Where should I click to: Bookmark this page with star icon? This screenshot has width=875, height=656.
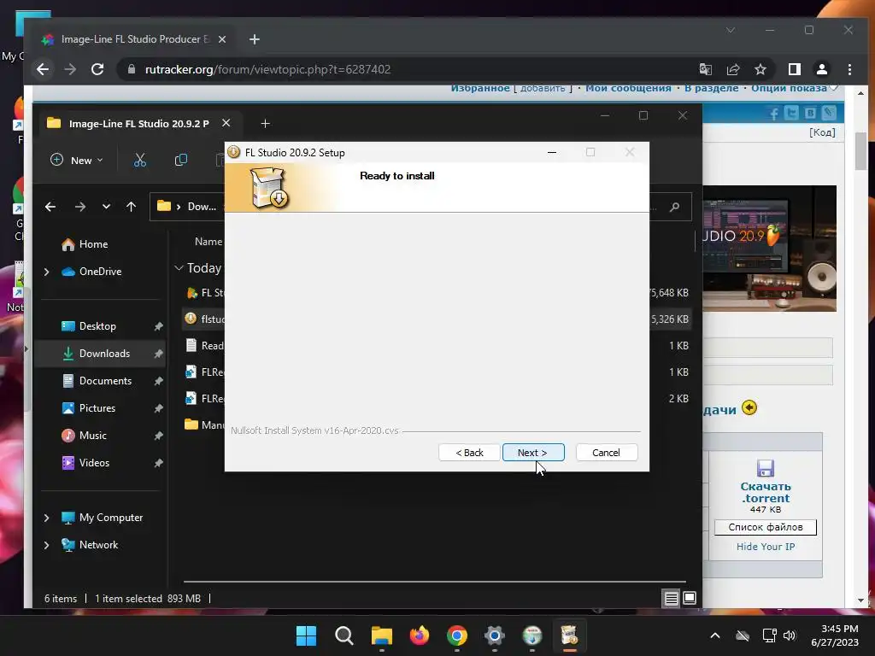click(x=760, y=70)
